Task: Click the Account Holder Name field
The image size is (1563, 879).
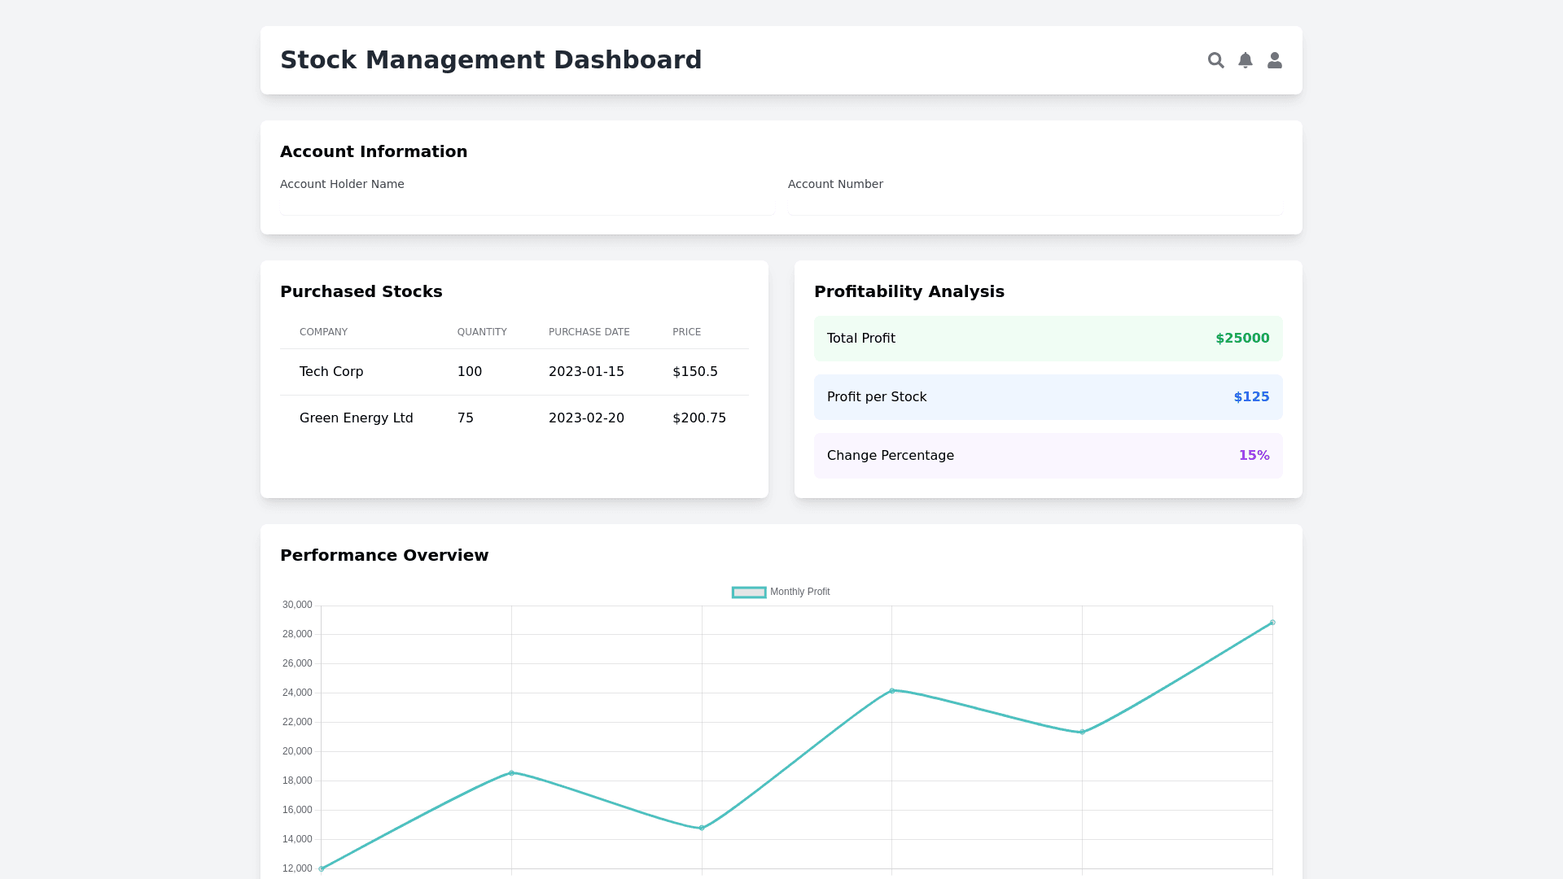Action: pyautogui.click(x=527, y=205)
